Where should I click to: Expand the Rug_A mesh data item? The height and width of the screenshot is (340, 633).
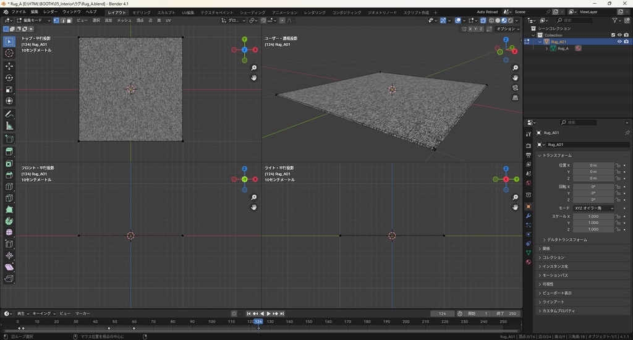[546, 48]
